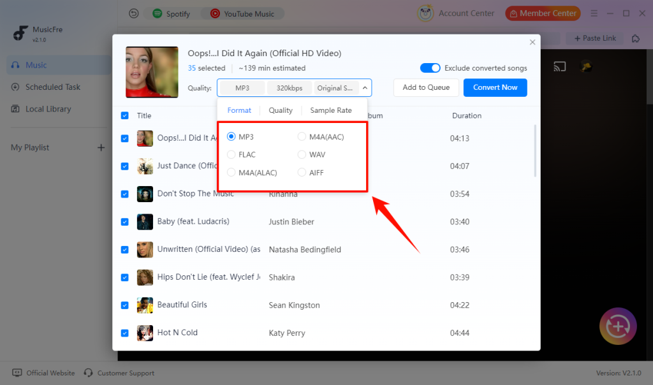
Task: Select M4A(AAC) format radio button
Action: [302, 136]
